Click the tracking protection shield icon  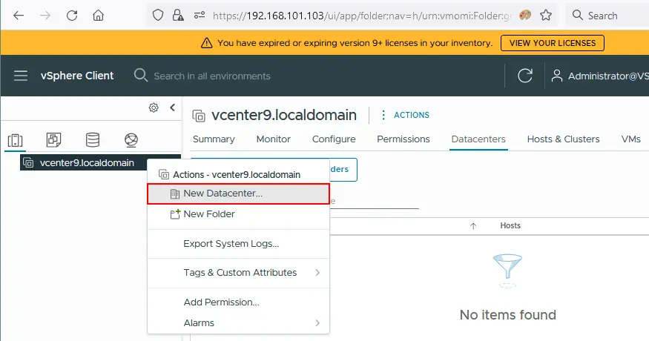(158, 16)
